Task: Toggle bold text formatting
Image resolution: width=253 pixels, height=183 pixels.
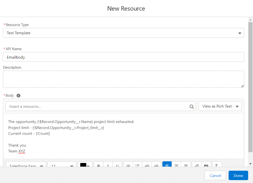Action: click(98, 165)
